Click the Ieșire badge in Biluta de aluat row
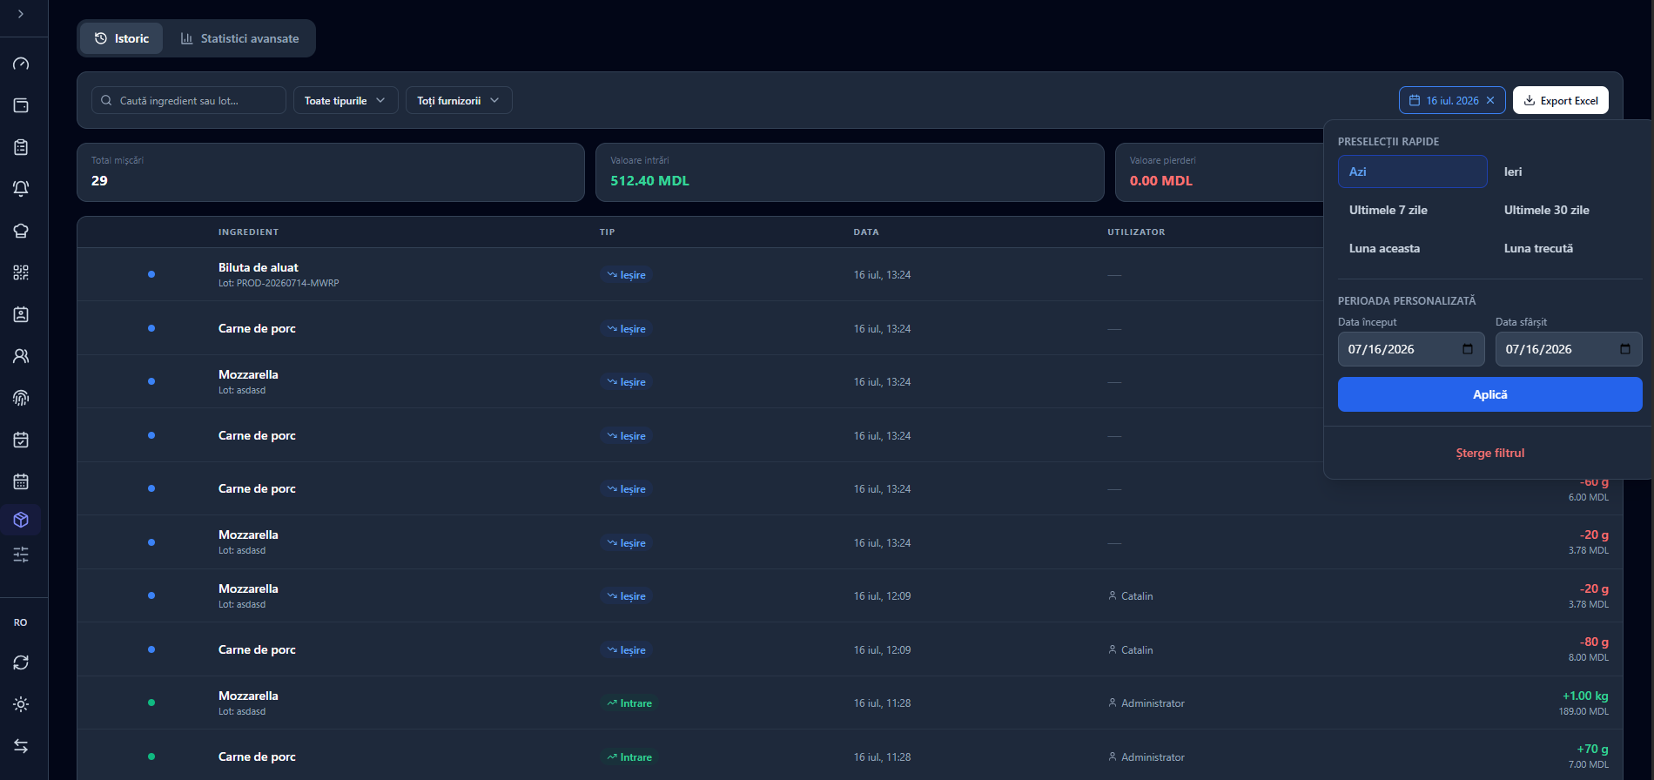 coord(627,275)
